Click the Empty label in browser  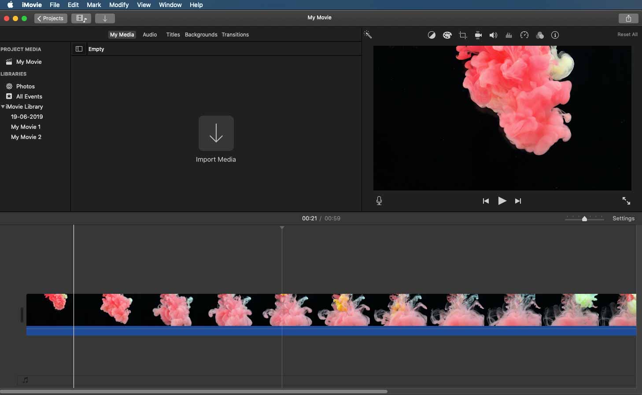(x=96, y=49)
